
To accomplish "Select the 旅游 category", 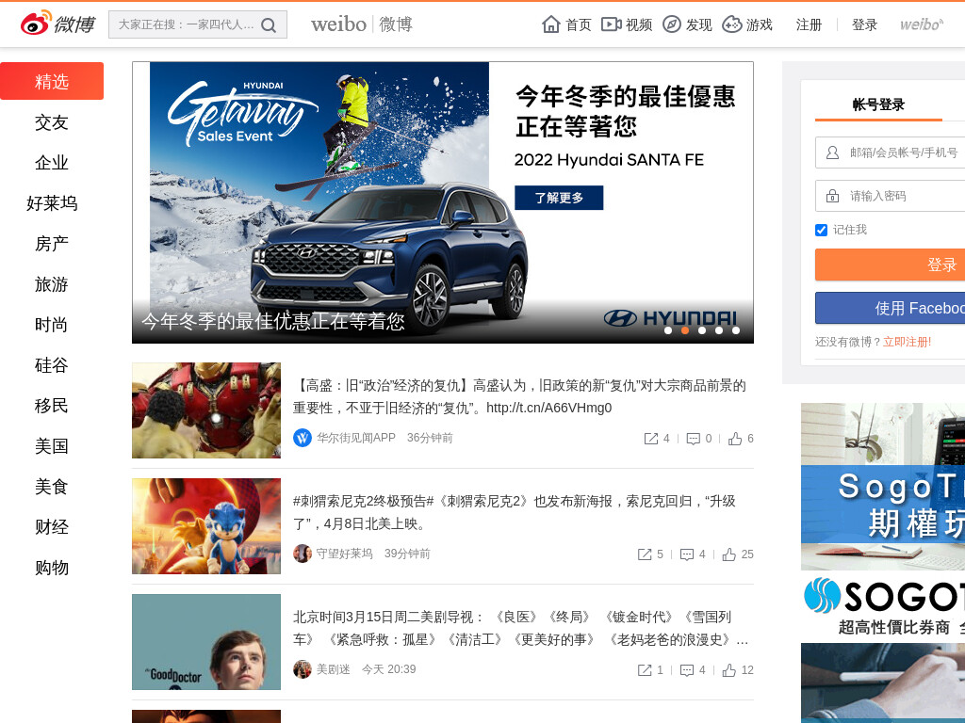I will [x=52, y=284].
